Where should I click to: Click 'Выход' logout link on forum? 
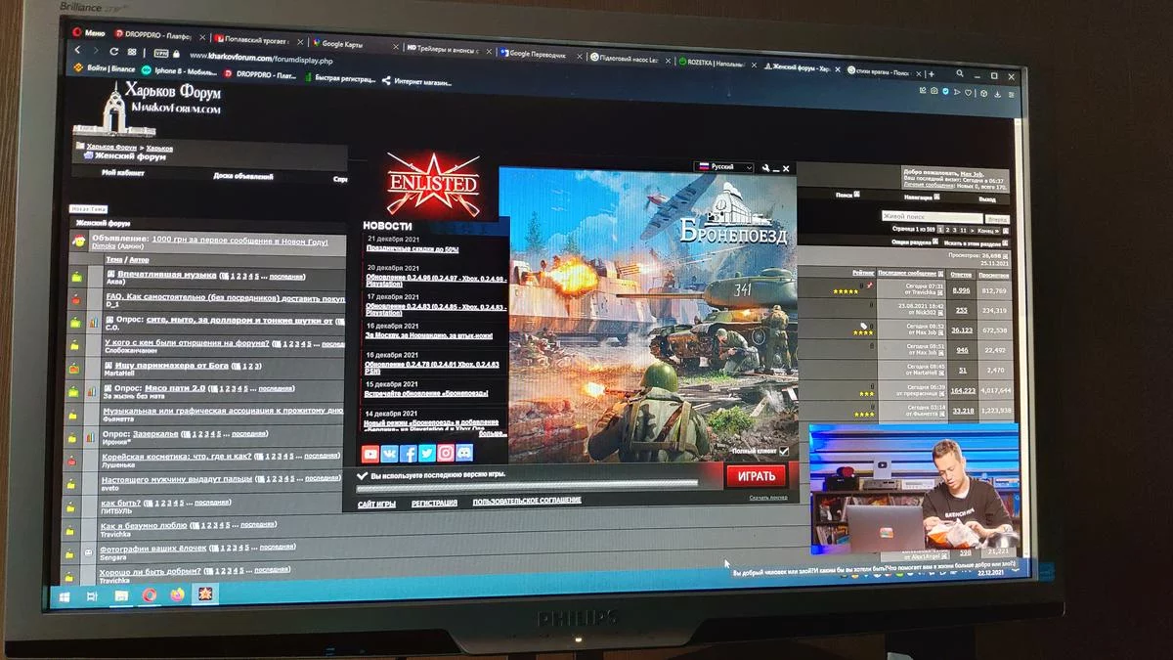tap(987, 198)
